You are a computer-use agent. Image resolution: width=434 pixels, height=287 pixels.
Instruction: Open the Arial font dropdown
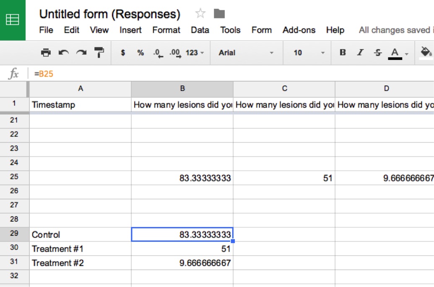[246, 53]
